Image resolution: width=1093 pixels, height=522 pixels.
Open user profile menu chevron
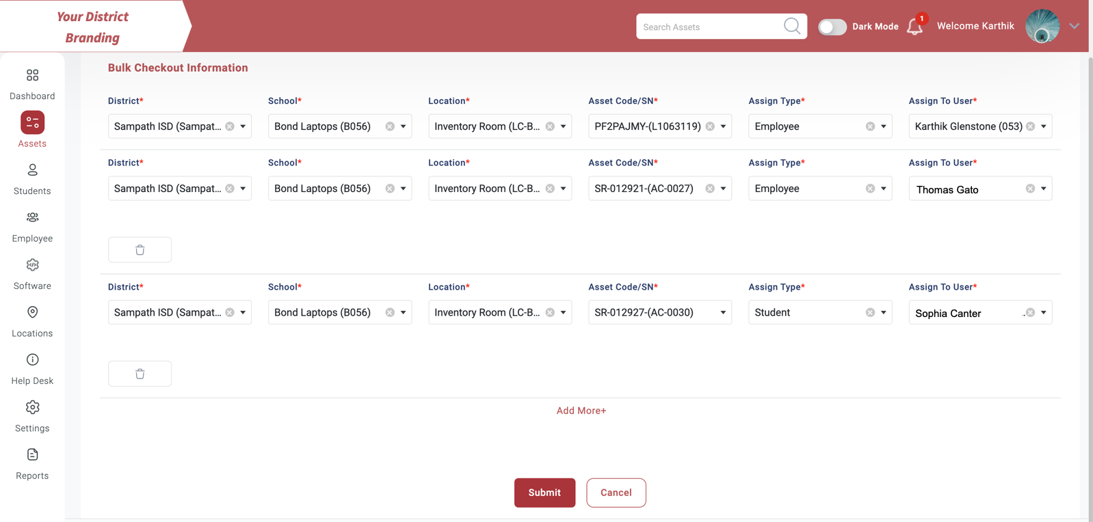pyautogui.click(x=1074, y=26)
